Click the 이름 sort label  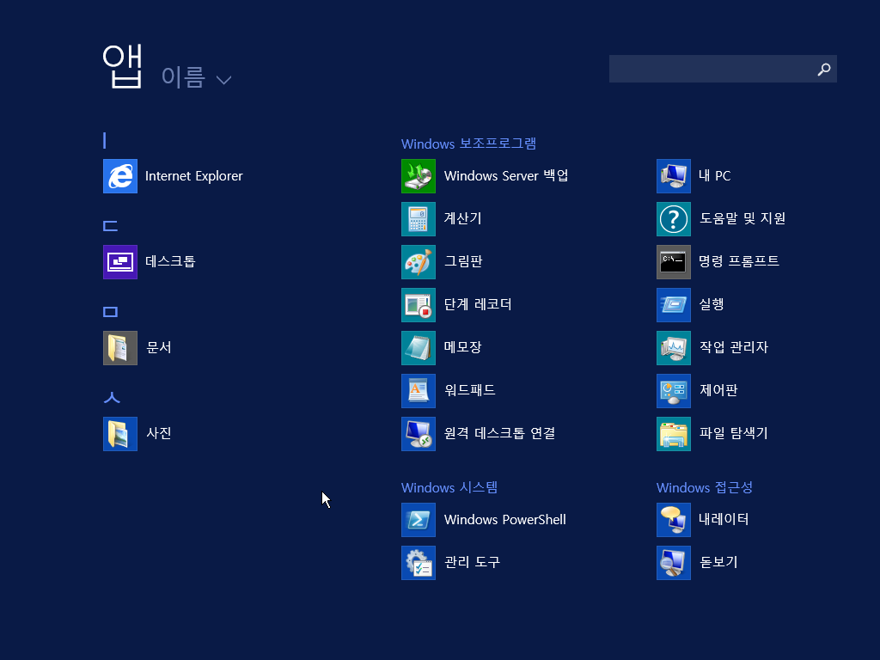click(183, 77)
